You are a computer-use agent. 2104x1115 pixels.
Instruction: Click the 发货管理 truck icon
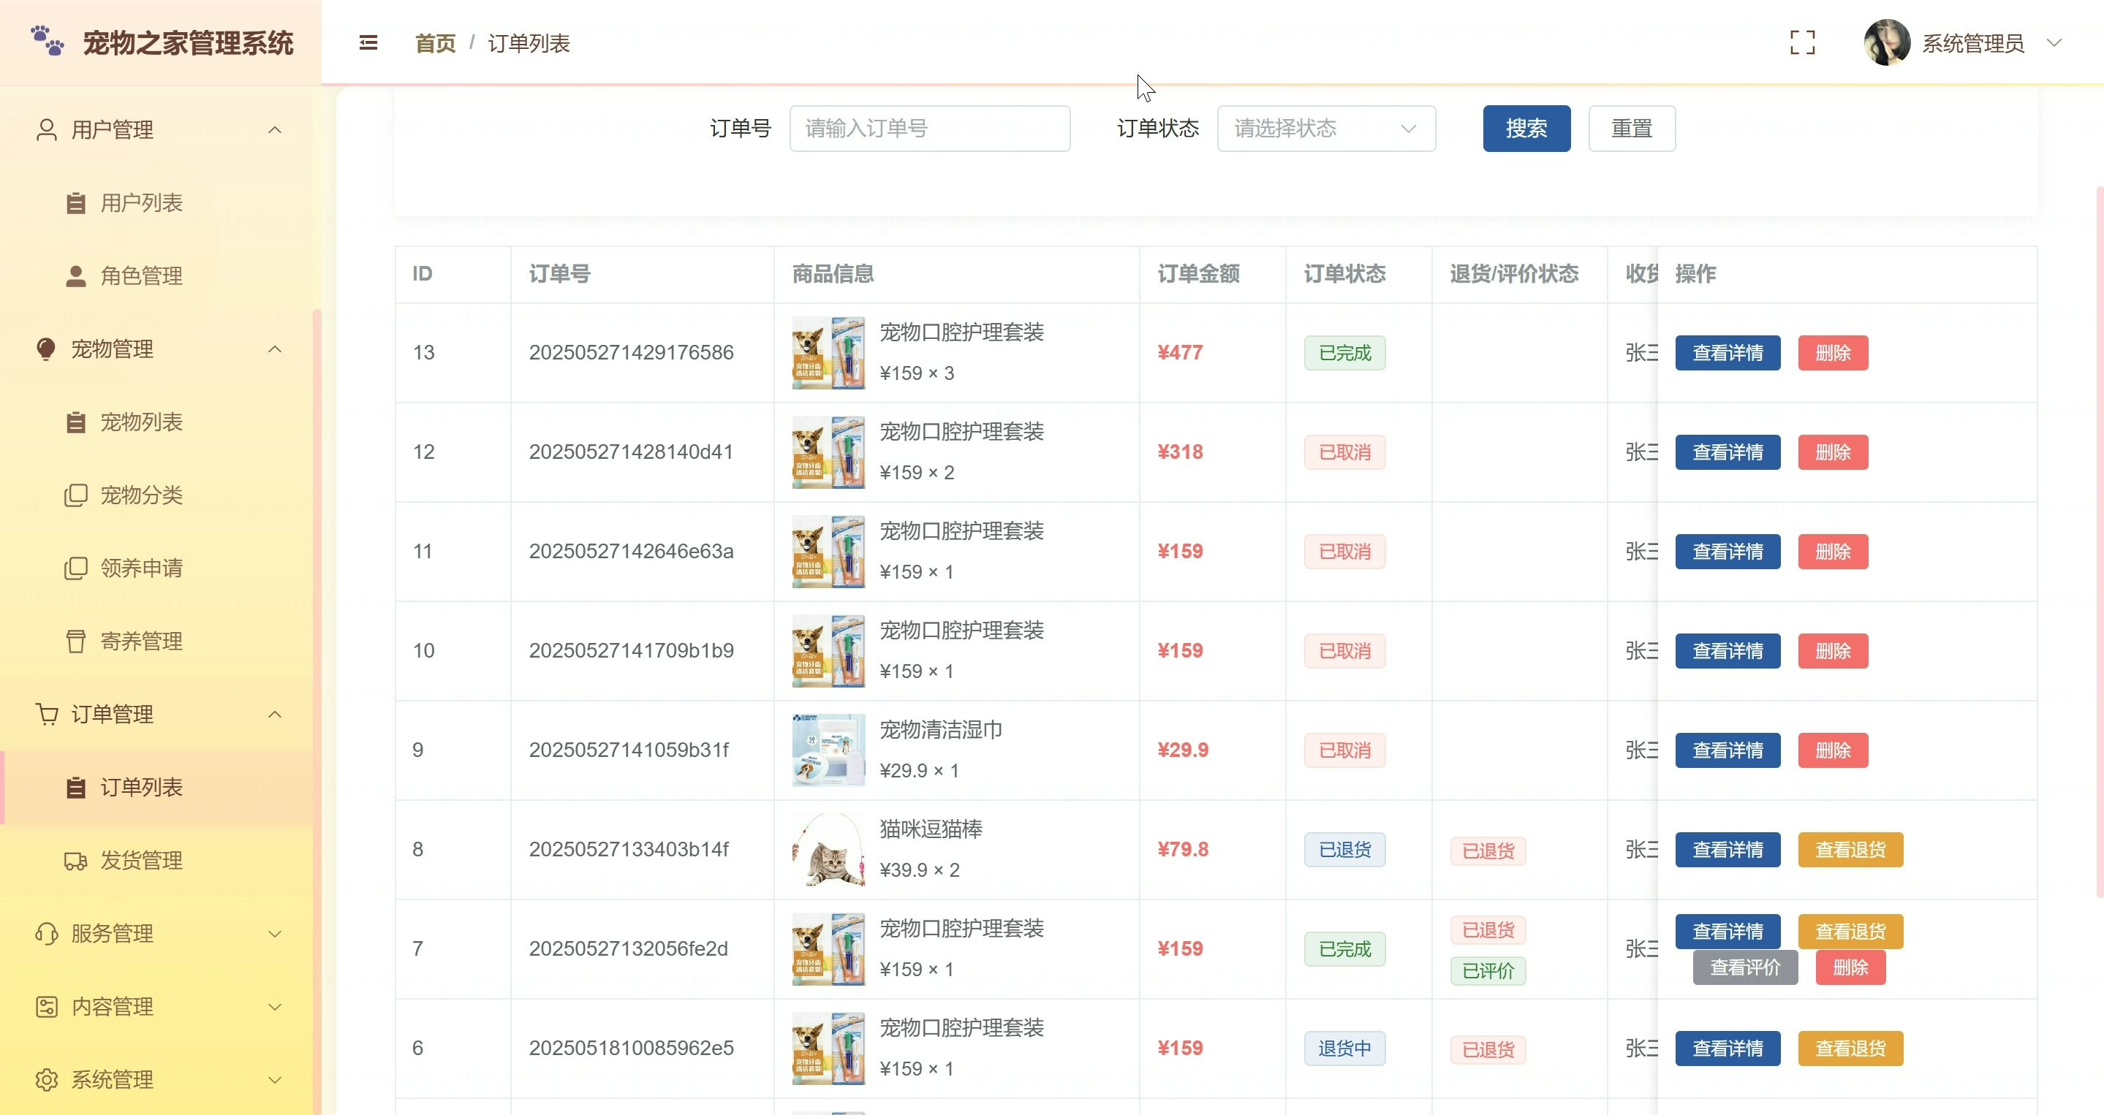tap(75, 860)
